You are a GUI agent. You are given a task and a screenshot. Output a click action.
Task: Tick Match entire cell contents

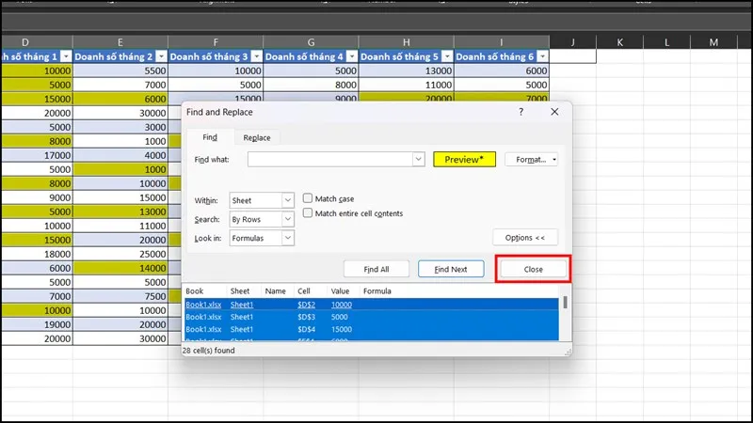point(308,213)
